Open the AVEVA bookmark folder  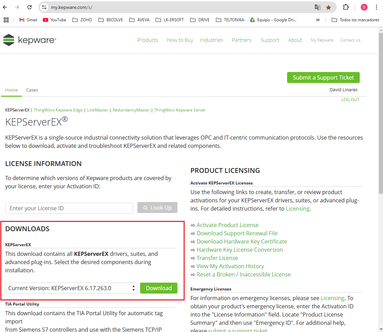139,20
